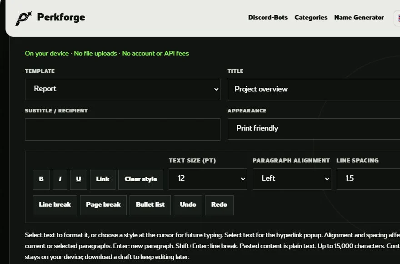This screenshot has width=400, height=264.
Task: Click the Undo button
Action: 188,205
